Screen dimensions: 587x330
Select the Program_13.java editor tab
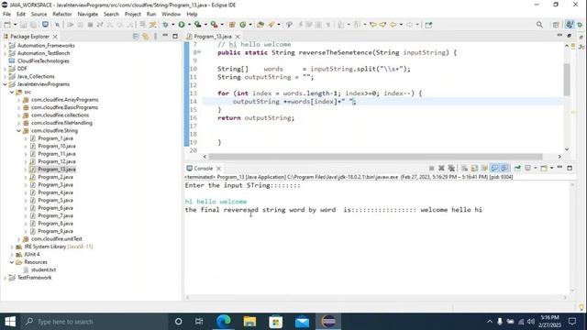pos(213,37)
